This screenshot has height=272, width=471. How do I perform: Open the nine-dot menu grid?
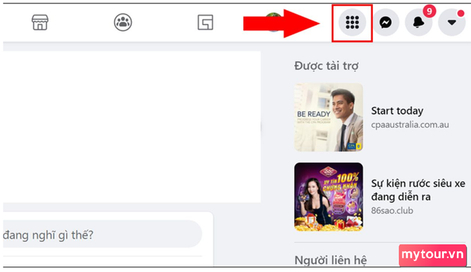[352, 22]
